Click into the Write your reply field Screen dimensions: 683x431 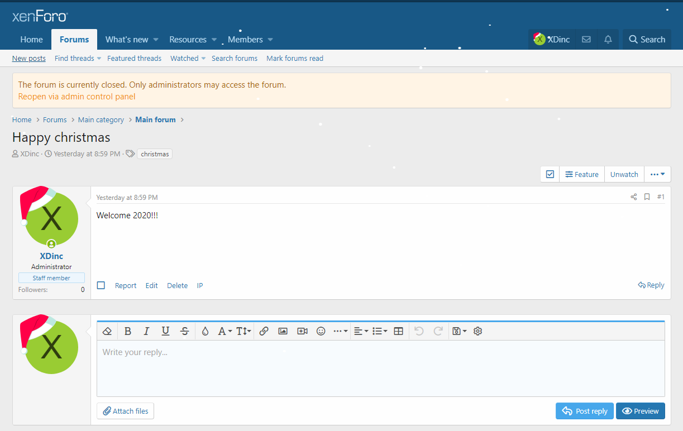(380, 368)
